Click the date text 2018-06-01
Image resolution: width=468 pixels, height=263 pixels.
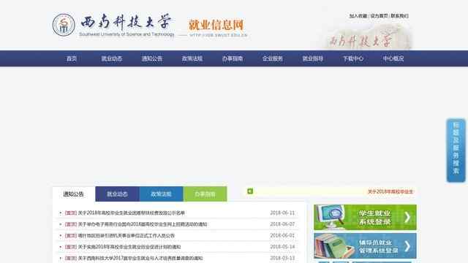pyautogui.click(x=282, y=235)
